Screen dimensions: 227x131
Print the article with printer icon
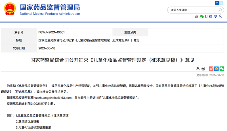203,68
